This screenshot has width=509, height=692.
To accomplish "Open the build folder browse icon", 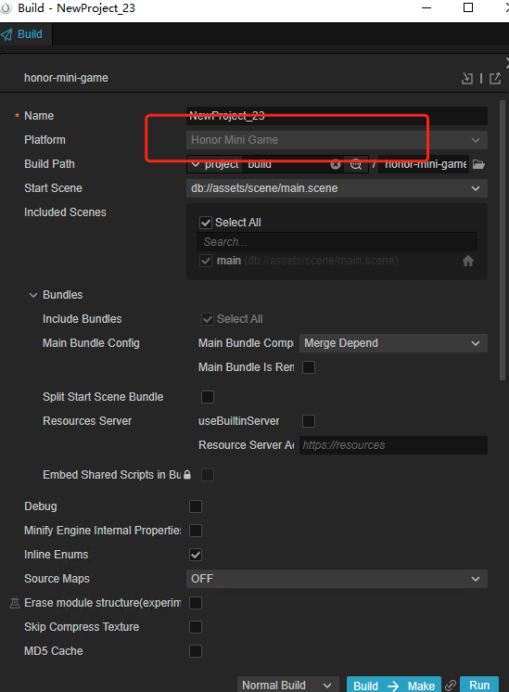I will (478, 164).
